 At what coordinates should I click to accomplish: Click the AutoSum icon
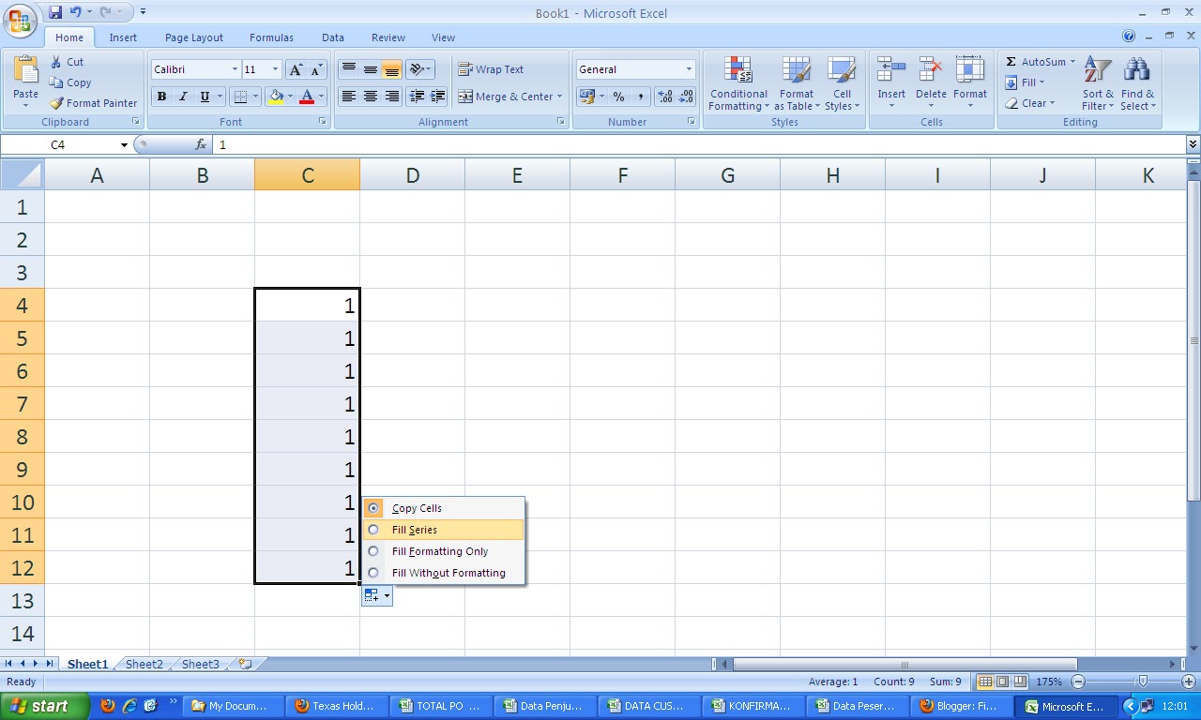pyautogui.click(x=1013, y=61)
